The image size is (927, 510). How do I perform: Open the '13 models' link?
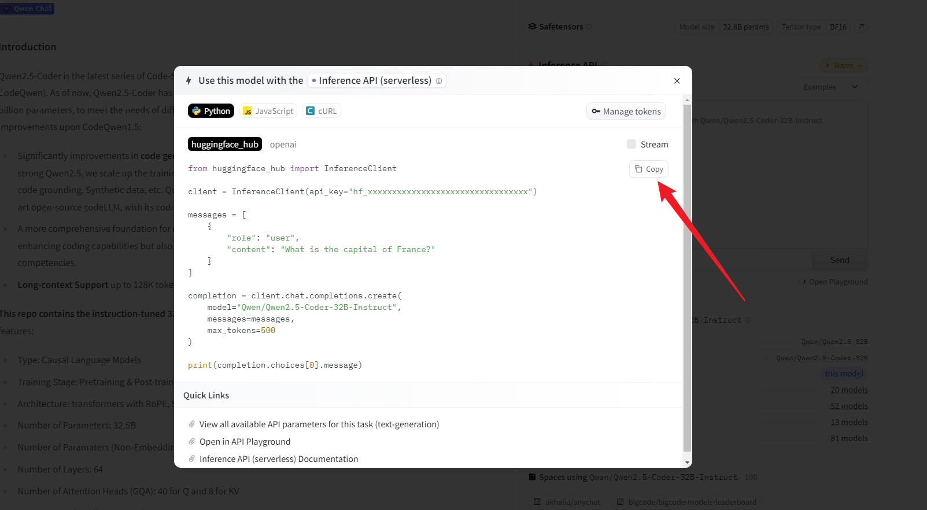point(849,423)
